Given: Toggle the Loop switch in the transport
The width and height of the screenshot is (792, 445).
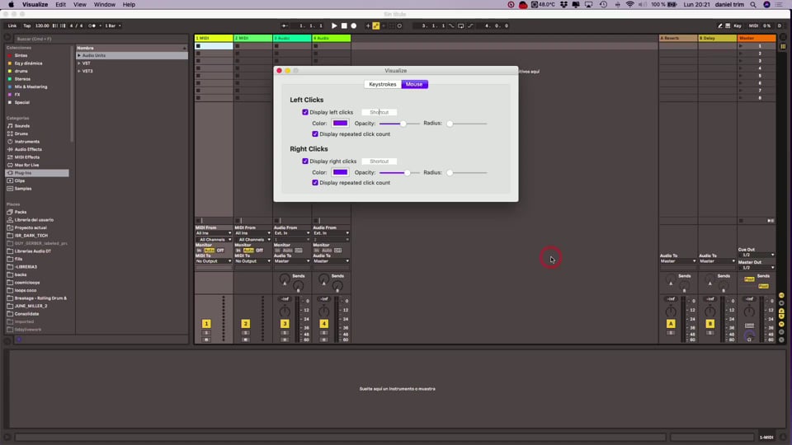Looking at the screenshot, I should 460,26.
